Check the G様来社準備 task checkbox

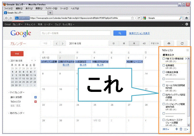[164, 72]
